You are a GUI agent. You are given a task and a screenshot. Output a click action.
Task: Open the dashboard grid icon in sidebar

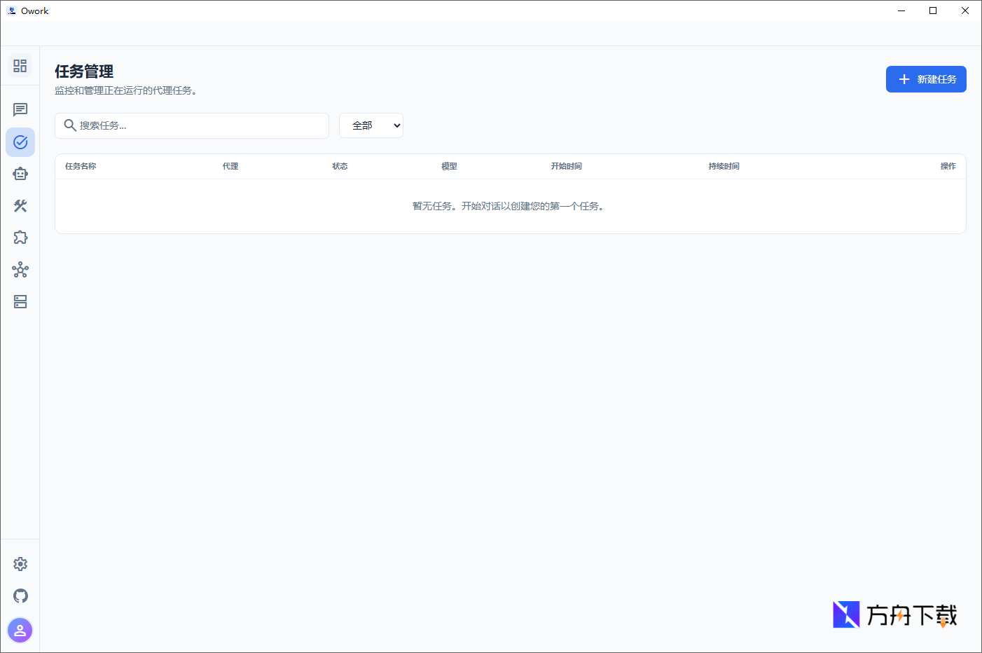click(20, 66)
